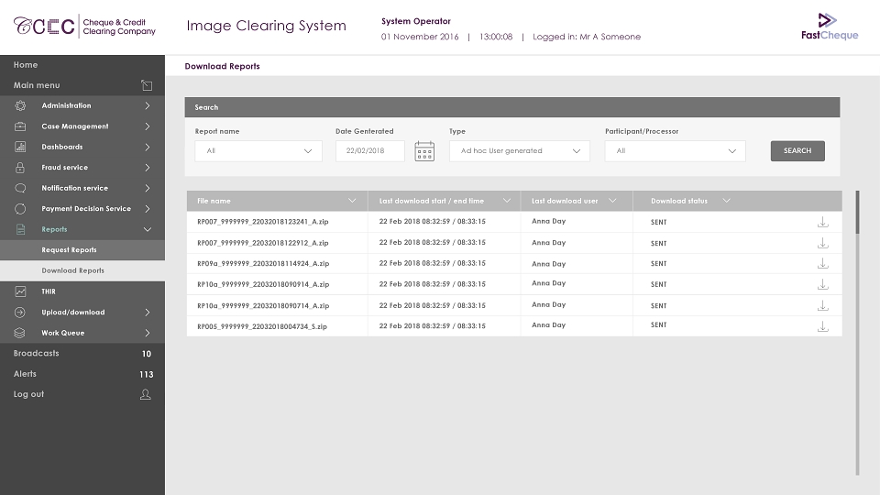The width and height of the screenshot is (880, 495).
Task: Click the Work Queue layers icon
Action: 19,333
